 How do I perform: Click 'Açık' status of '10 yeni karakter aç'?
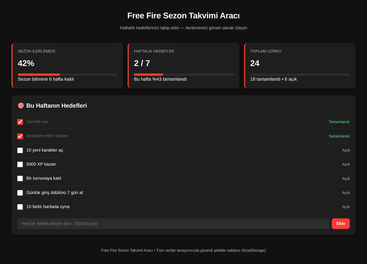click(x=346, y=150)
